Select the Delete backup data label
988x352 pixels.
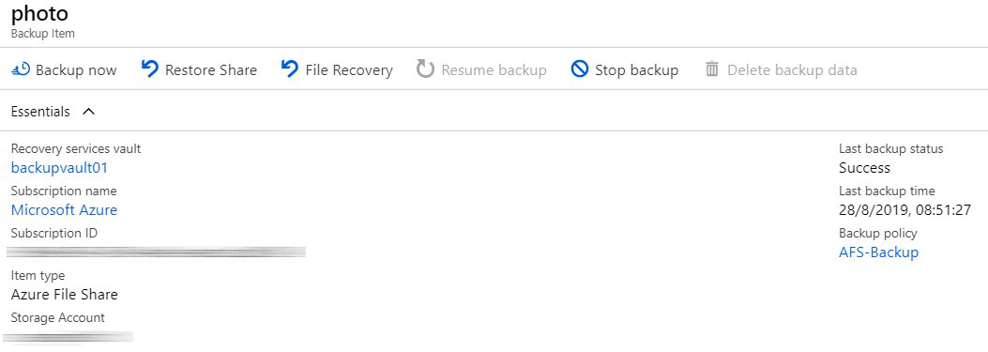coord(792,70)
